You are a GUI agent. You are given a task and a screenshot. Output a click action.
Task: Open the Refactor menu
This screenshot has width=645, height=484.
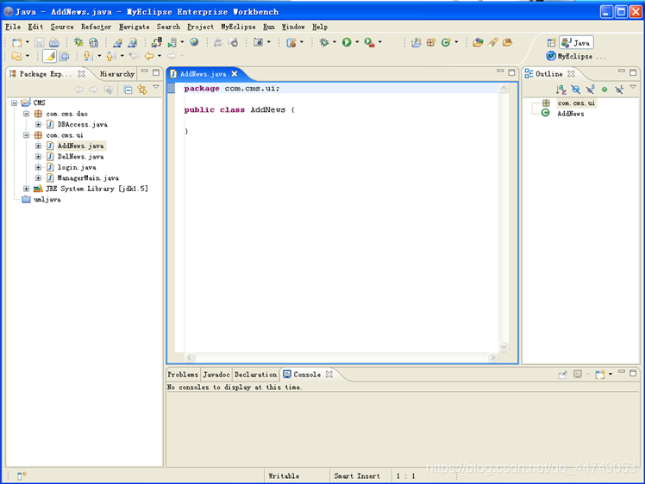coord(96,27)
